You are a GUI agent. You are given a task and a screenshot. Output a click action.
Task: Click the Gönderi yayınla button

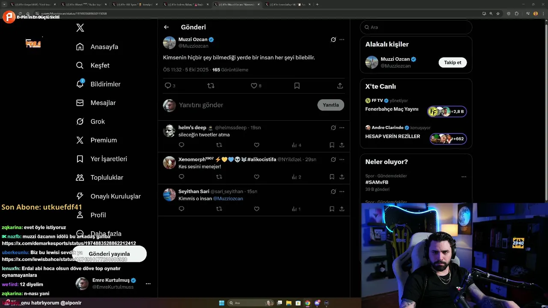[x=109, y=254]
